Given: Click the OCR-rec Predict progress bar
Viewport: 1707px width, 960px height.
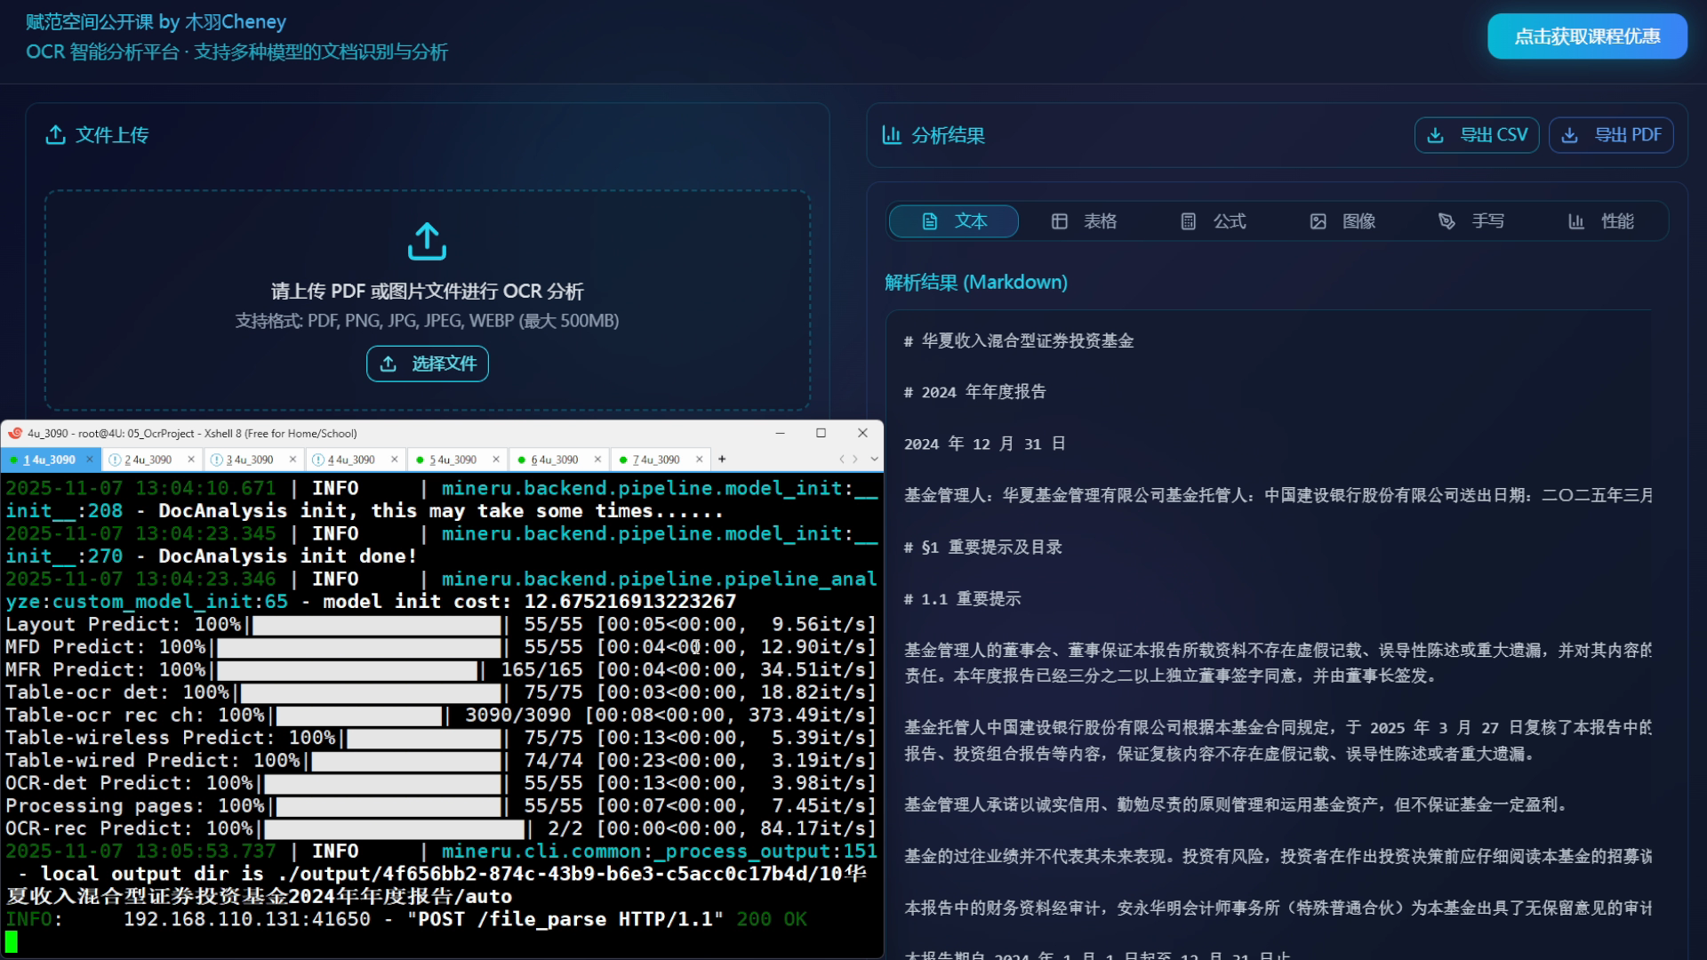Looking at the screenshot, I should (395, 828).
